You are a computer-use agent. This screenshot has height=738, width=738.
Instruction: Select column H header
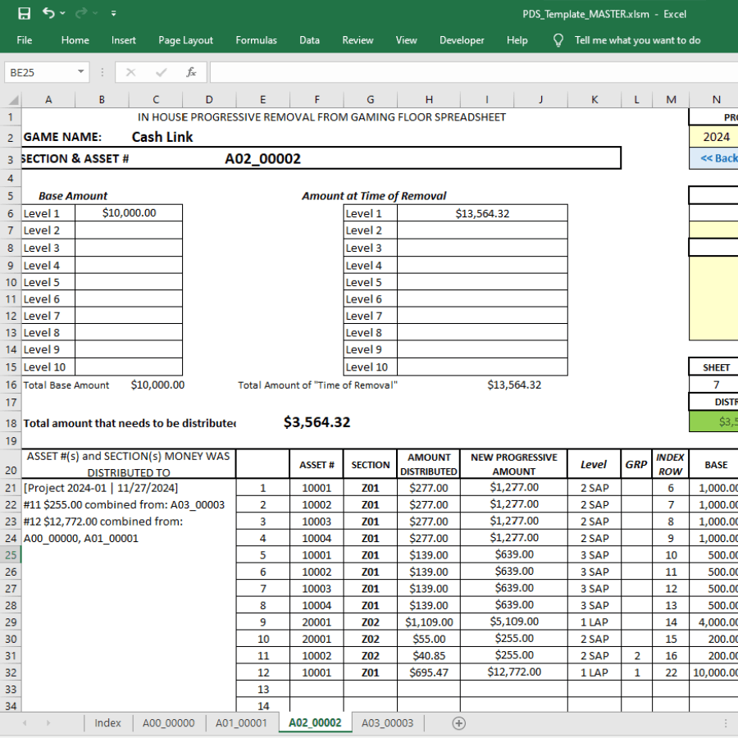tap(429, 100)
